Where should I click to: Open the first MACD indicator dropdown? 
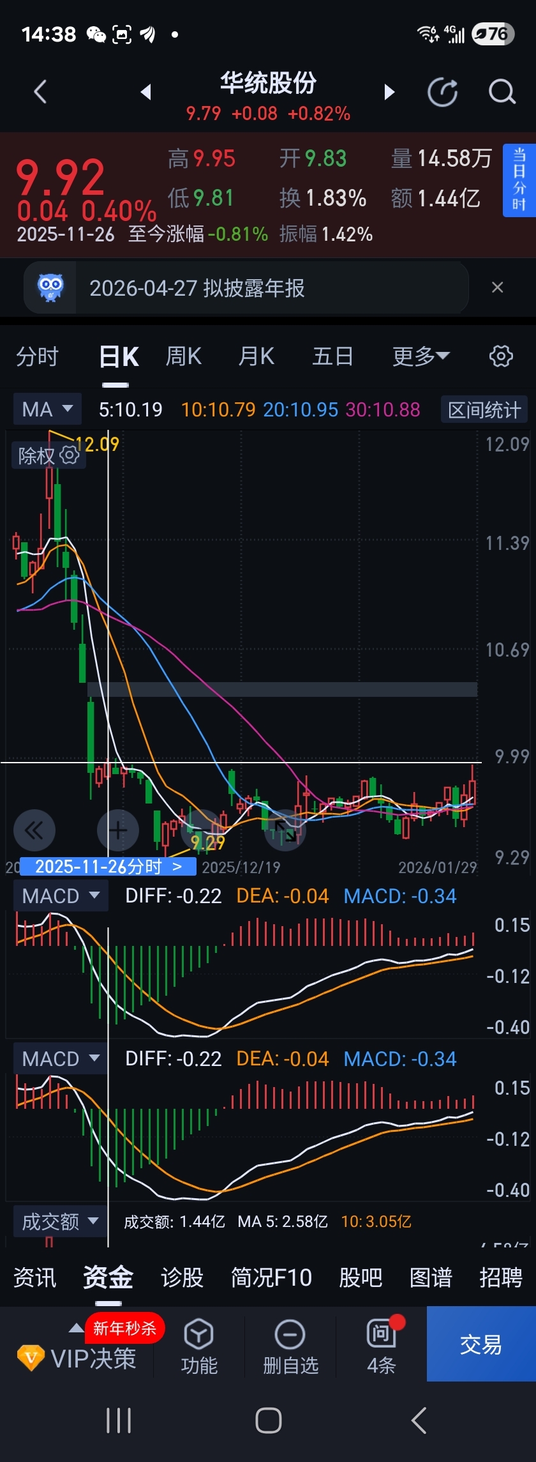point(61,895)
